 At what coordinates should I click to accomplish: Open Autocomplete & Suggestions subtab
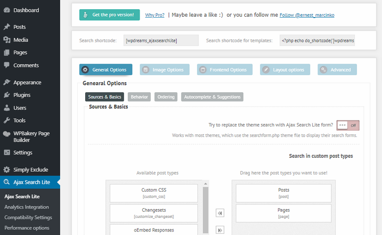[x=212, y=97]
